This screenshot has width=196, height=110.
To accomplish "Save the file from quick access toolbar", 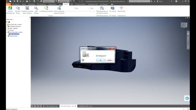I will tap(17, 1).
